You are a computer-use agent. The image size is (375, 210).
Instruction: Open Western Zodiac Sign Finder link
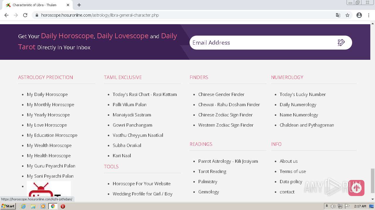226,125
